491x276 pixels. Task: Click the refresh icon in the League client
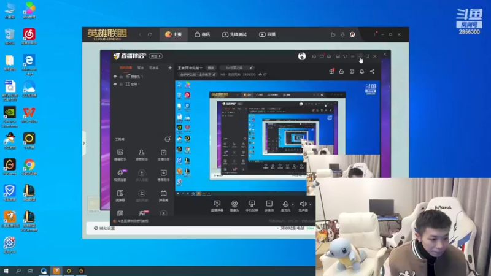(150, 34)
